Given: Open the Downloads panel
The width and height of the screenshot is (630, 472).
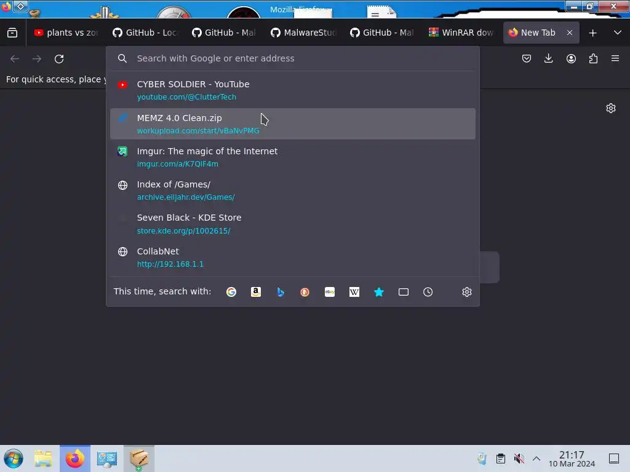Looking at the screenshot, I should [548, 58].
